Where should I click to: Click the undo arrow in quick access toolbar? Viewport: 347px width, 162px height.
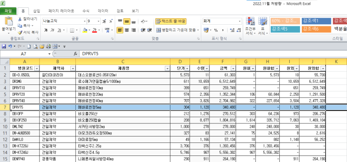coord(10,46)
